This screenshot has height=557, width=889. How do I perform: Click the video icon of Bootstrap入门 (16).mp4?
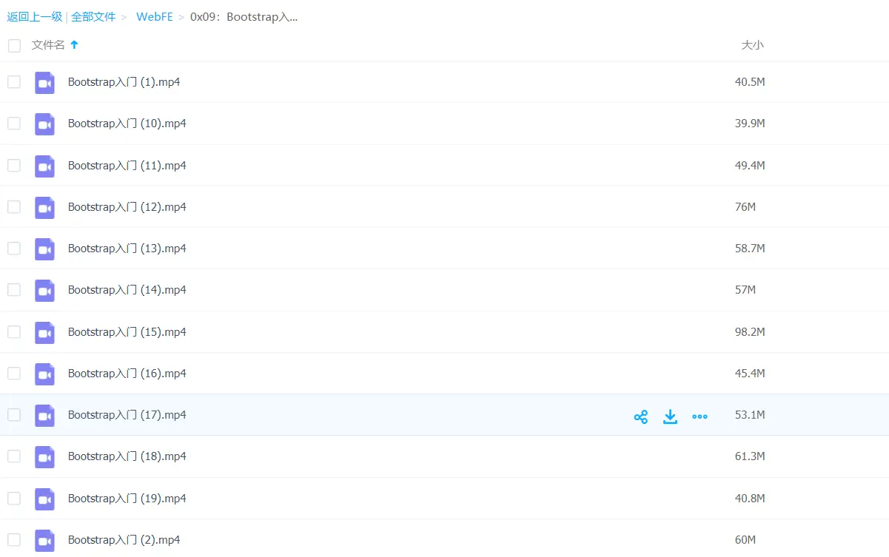point(45,374)
